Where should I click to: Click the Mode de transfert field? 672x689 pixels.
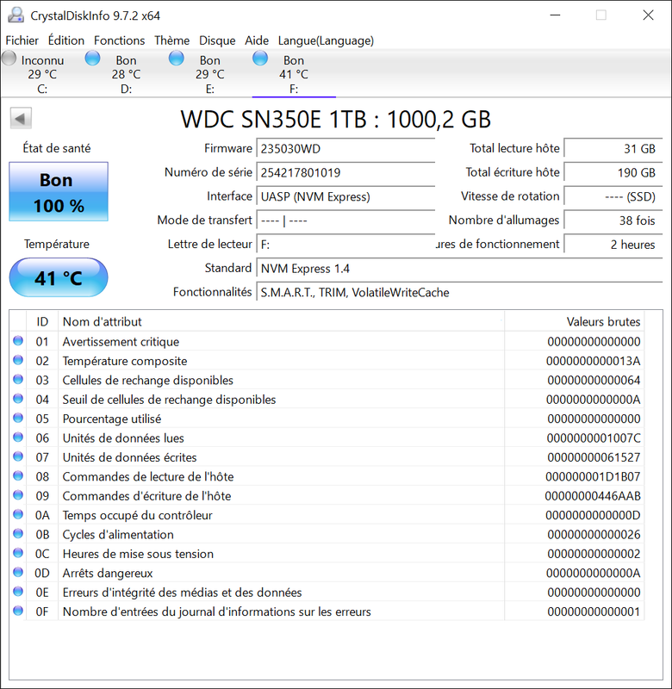pyautogui.click(x=345, y=220)
